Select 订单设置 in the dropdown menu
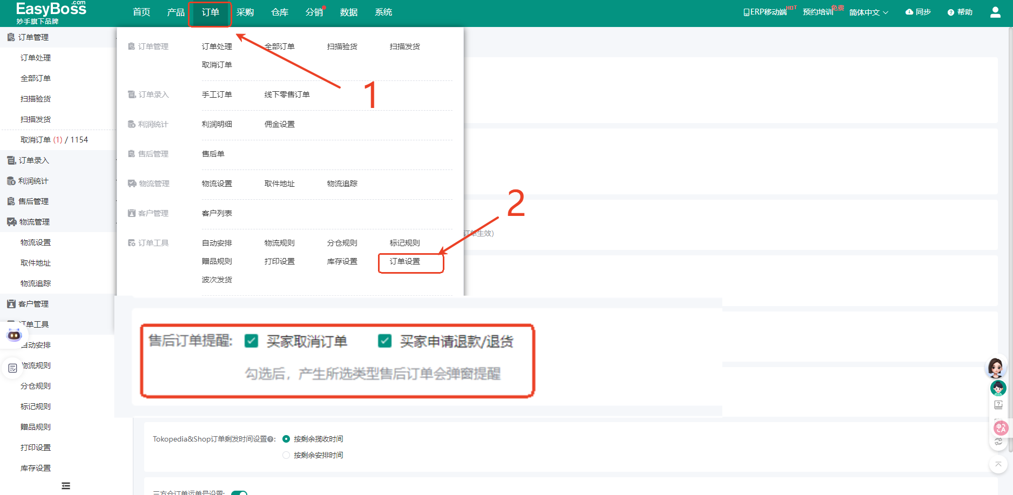This screenshot has height=495, width=1013. click(x=405, y=261)
